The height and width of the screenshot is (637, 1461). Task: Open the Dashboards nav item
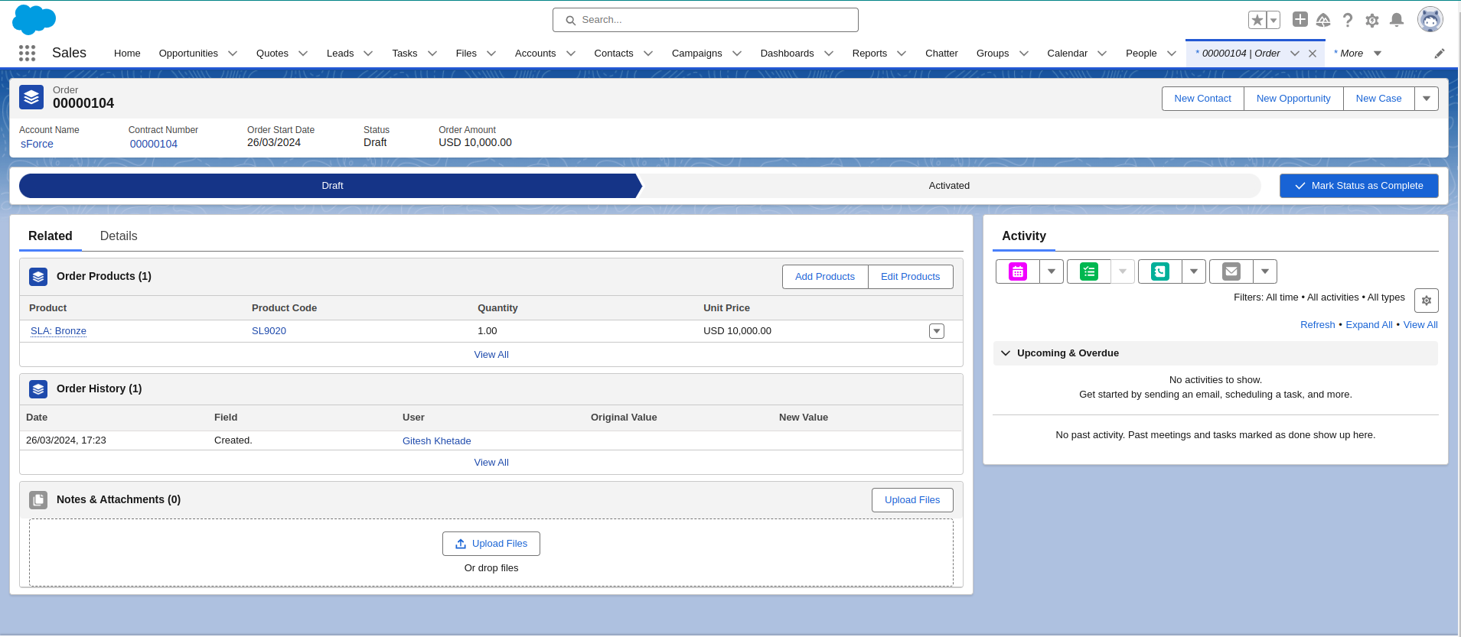click(787, 54)
